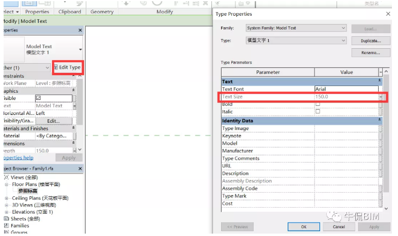Collapse the Materials and Finishes section
Image resolution: width=398 pixels, height=236 pixels.
click(73, 128)
